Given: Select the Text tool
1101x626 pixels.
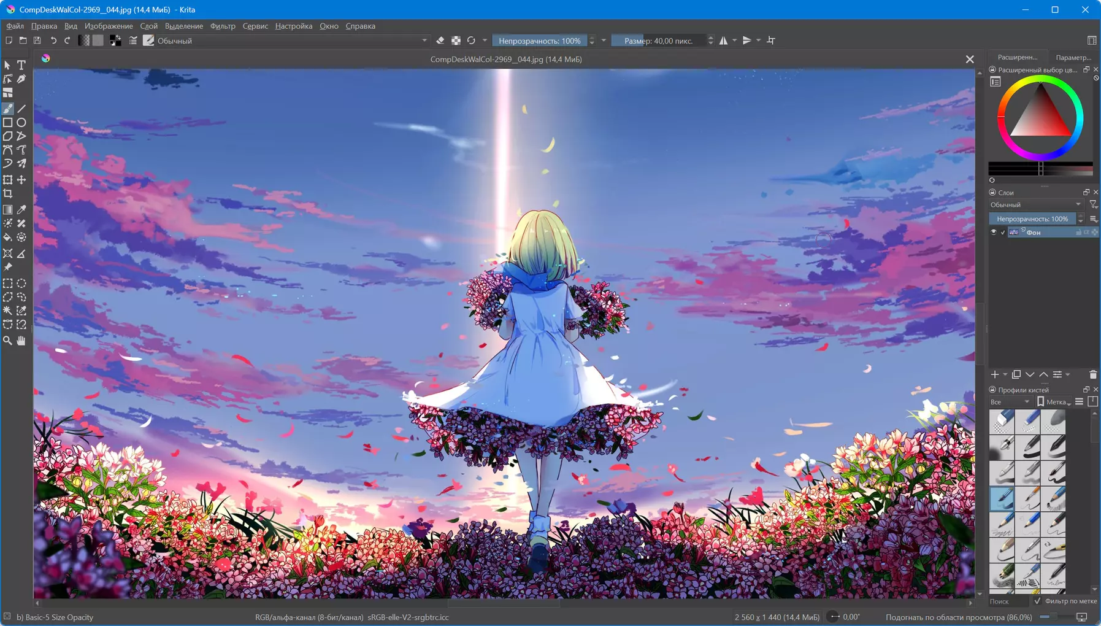Looking at the screenshot, I should click(x=21, y=65).
